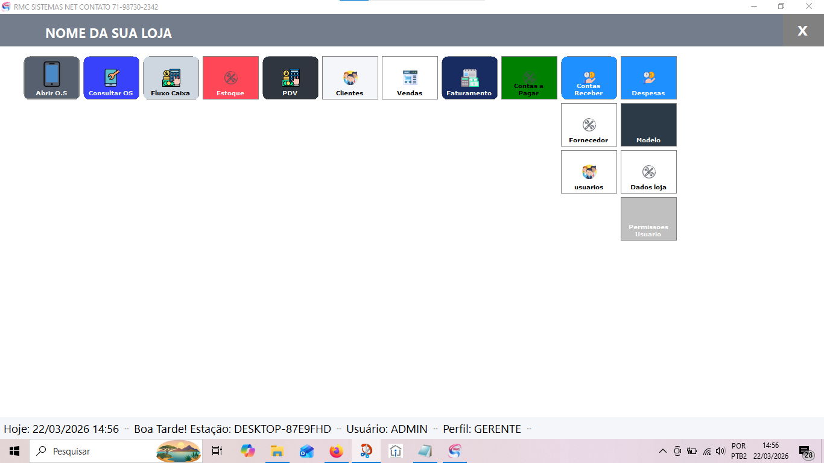The height and width of the screenshot is (463, 824).
Task: Open Dados loja settings
Action: coord(648,172)
